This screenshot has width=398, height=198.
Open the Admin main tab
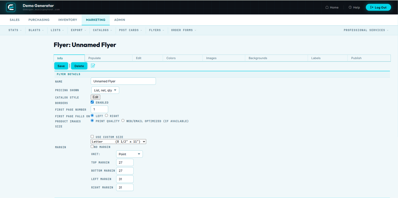120,20
